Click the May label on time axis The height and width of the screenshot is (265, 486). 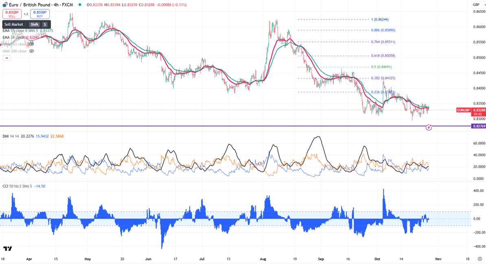coord(88,259)
